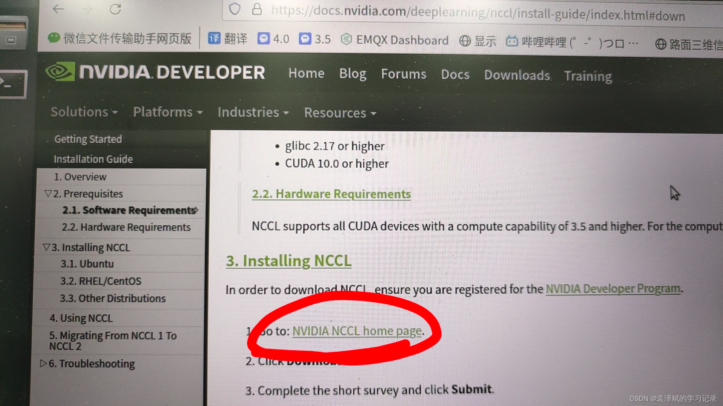This screenshot has height=406, width=723.
Task: Reload the page with the refresh icon
Action: coord(115,9)
